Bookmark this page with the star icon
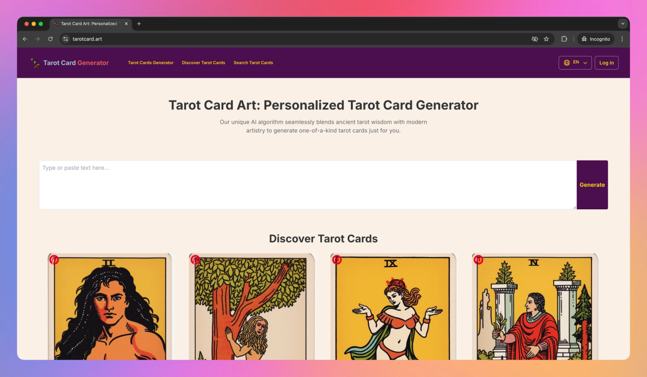This screenshot has height=377, width=647. coord(546,39)
